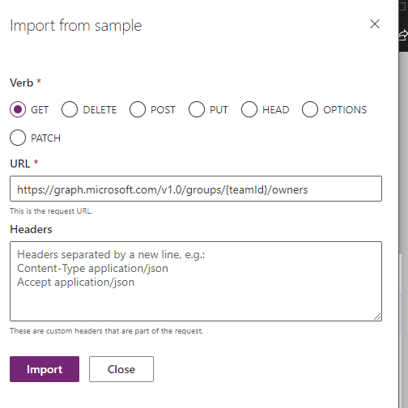The image size is (408, 408).
Task: Select the HEAD verb radio button
Action: [249, 109]
